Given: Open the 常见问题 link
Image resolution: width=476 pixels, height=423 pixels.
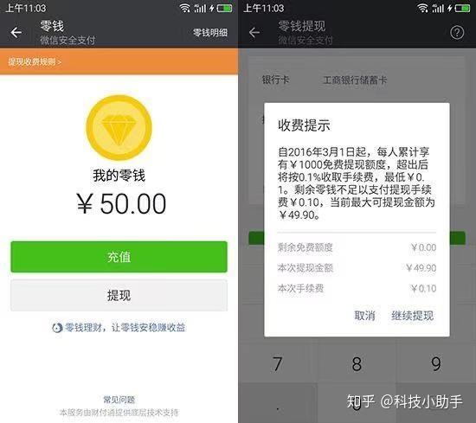Looking at the screenshot, I should point(119,400).
